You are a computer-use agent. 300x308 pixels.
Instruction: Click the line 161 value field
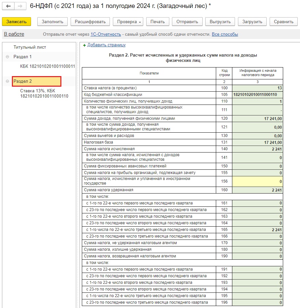click(x=257, y=203)
